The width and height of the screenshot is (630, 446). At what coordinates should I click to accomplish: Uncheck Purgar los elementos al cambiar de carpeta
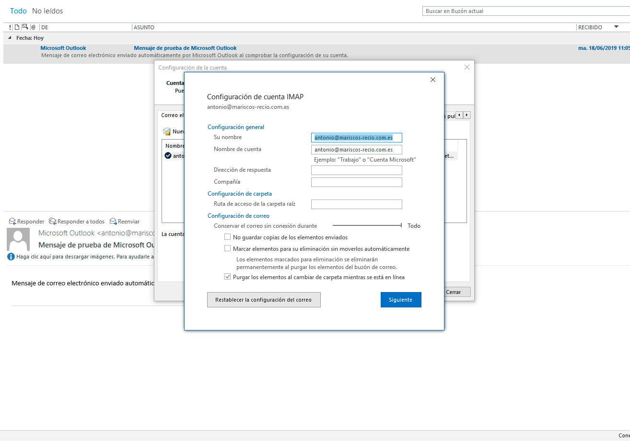(228, 277)
